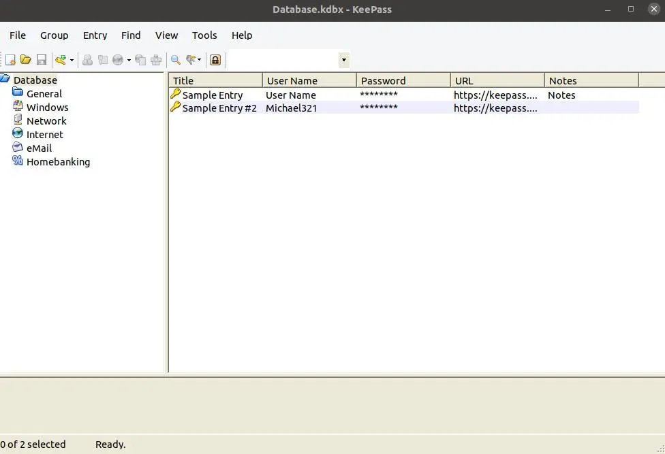Select the Internet group

(44, 134)
